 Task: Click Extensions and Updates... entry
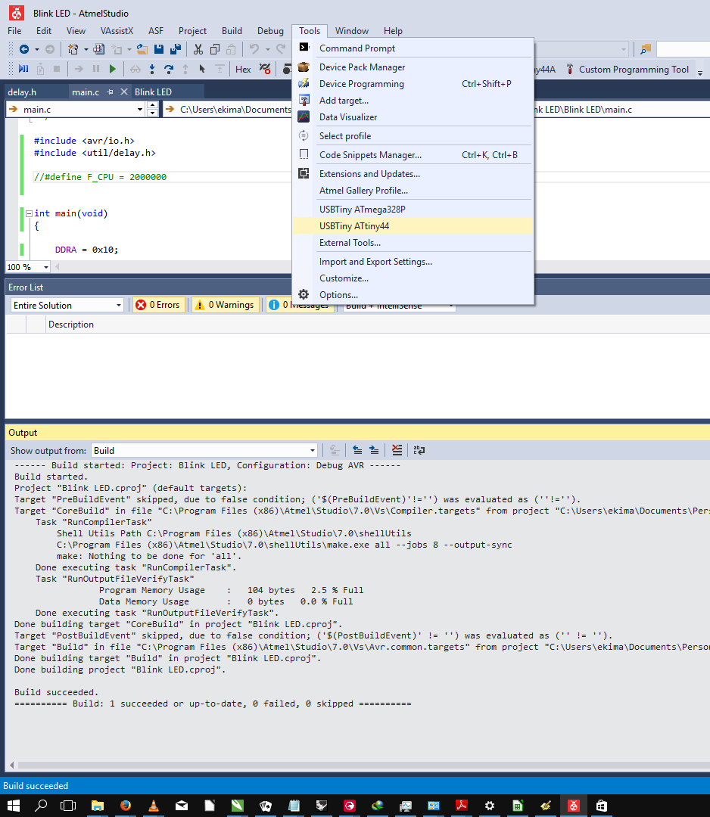tap(413, 174)
